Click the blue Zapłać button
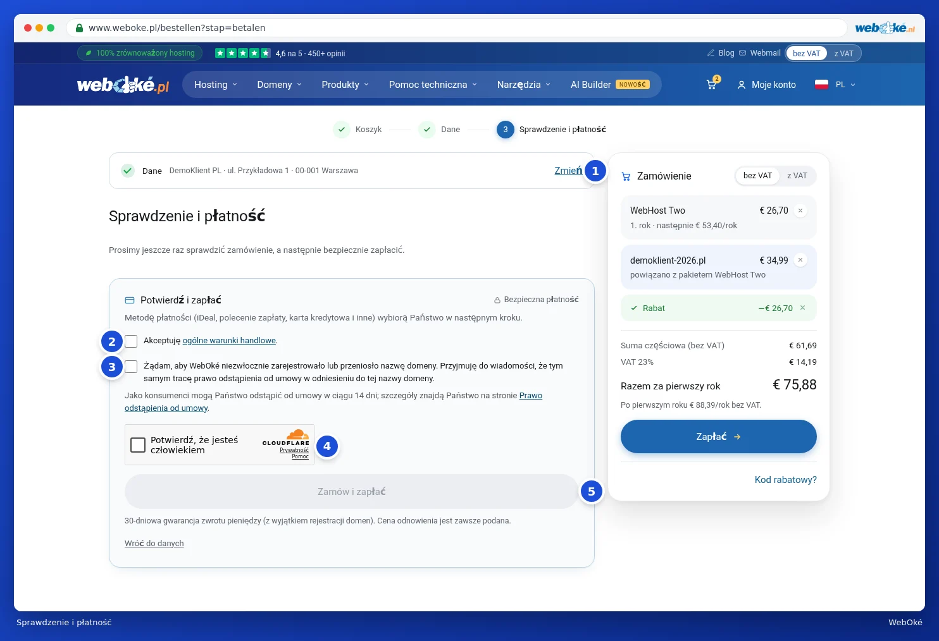 [x=718, y=436]
